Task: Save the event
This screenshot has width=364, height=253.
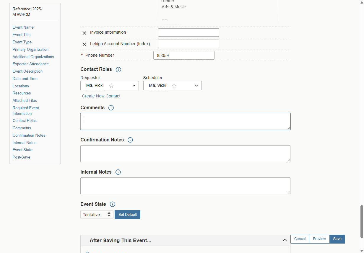Action: pyautogui.click(x=337, y=239)
